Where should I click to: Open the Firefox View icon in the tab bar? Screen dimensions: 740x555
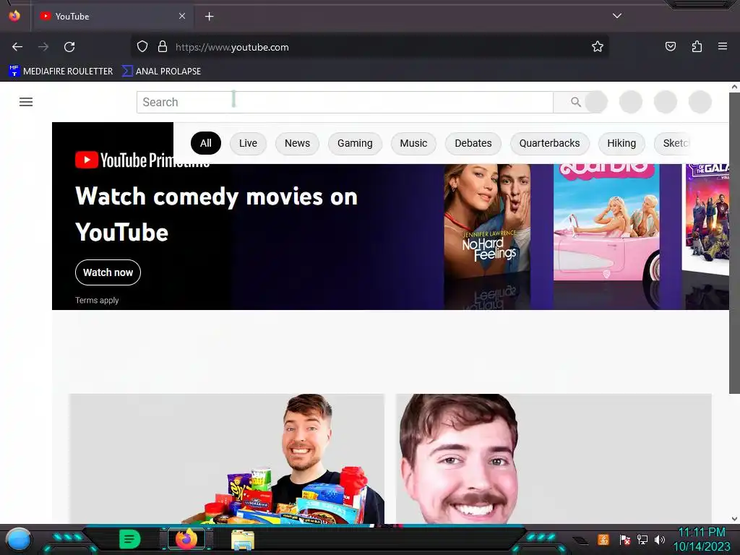tap(14, 16)
